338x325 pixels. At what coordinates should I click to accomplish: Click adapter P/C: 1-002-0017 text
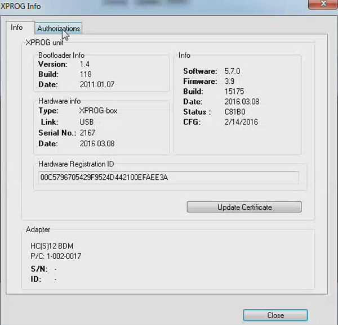click(x=56, y=256)
